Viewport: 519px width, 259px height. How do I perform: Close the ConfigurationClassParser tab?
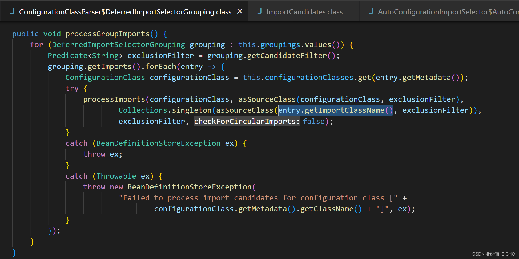coord(239,11)
